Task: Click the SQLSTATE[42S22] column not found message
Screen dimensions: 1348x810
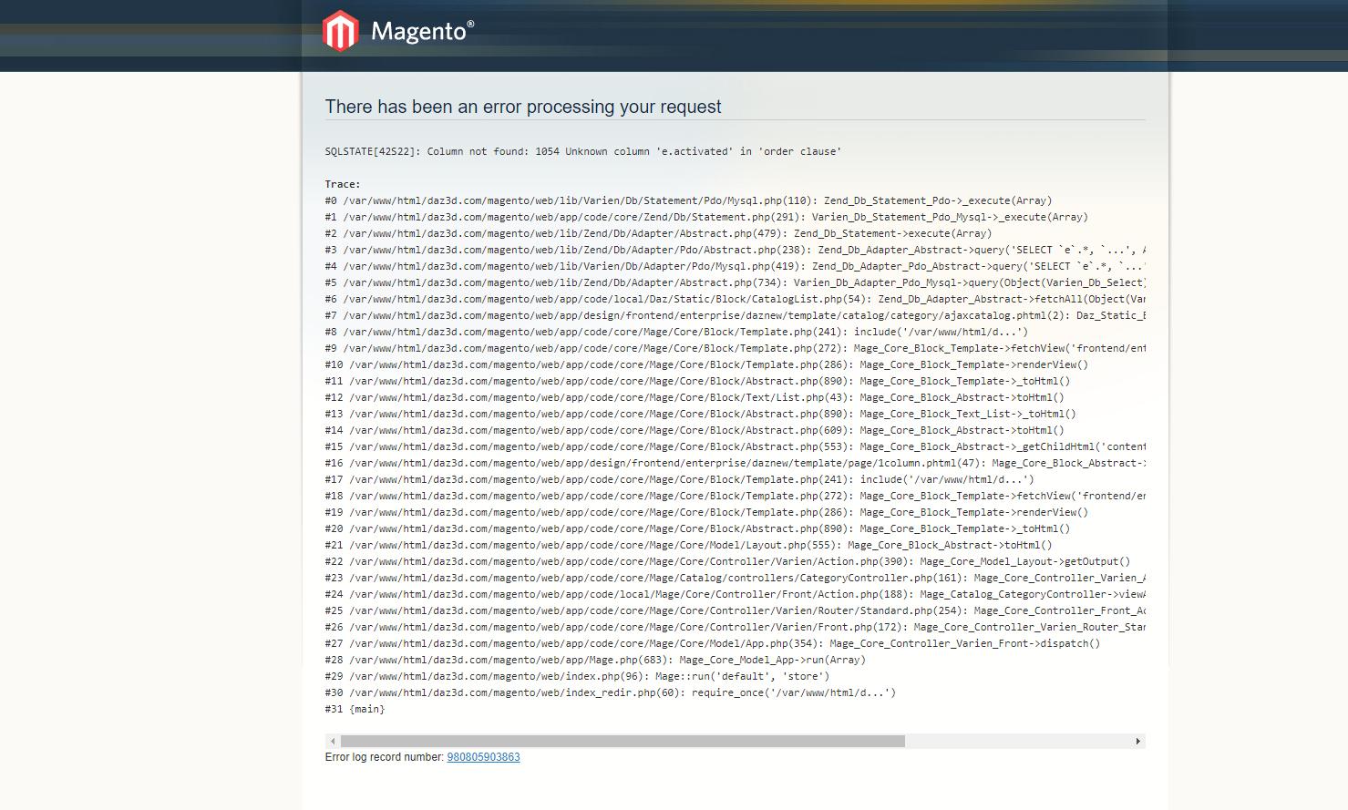Action: 583,151
